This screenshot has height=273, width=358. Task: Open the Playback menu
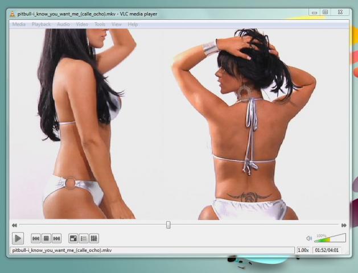click(x=41, y=24)
